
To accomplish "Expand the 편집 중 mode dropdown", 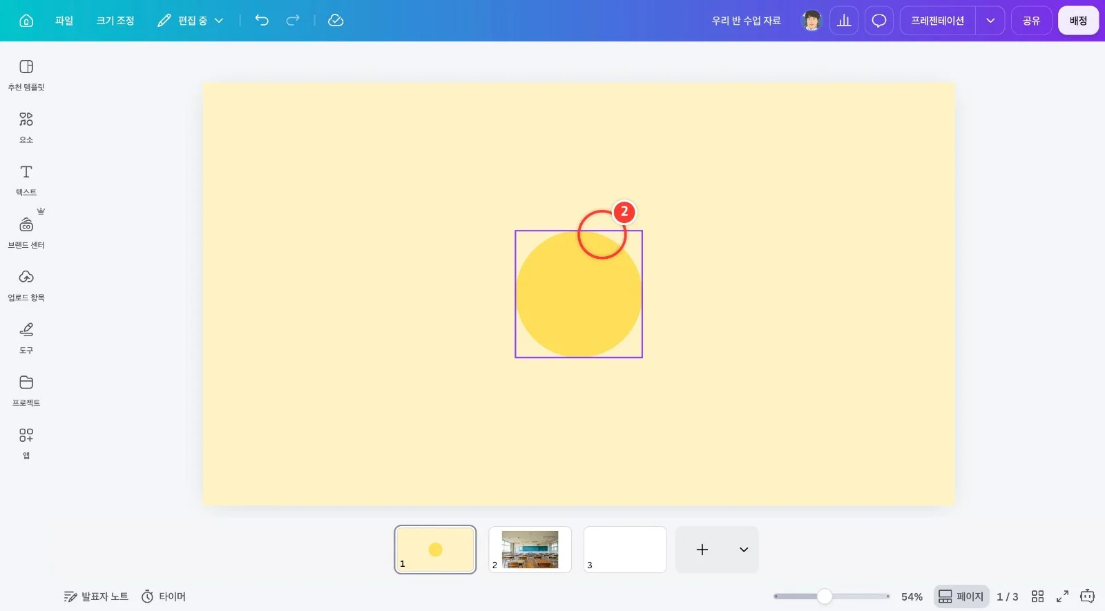I will 191,21.
